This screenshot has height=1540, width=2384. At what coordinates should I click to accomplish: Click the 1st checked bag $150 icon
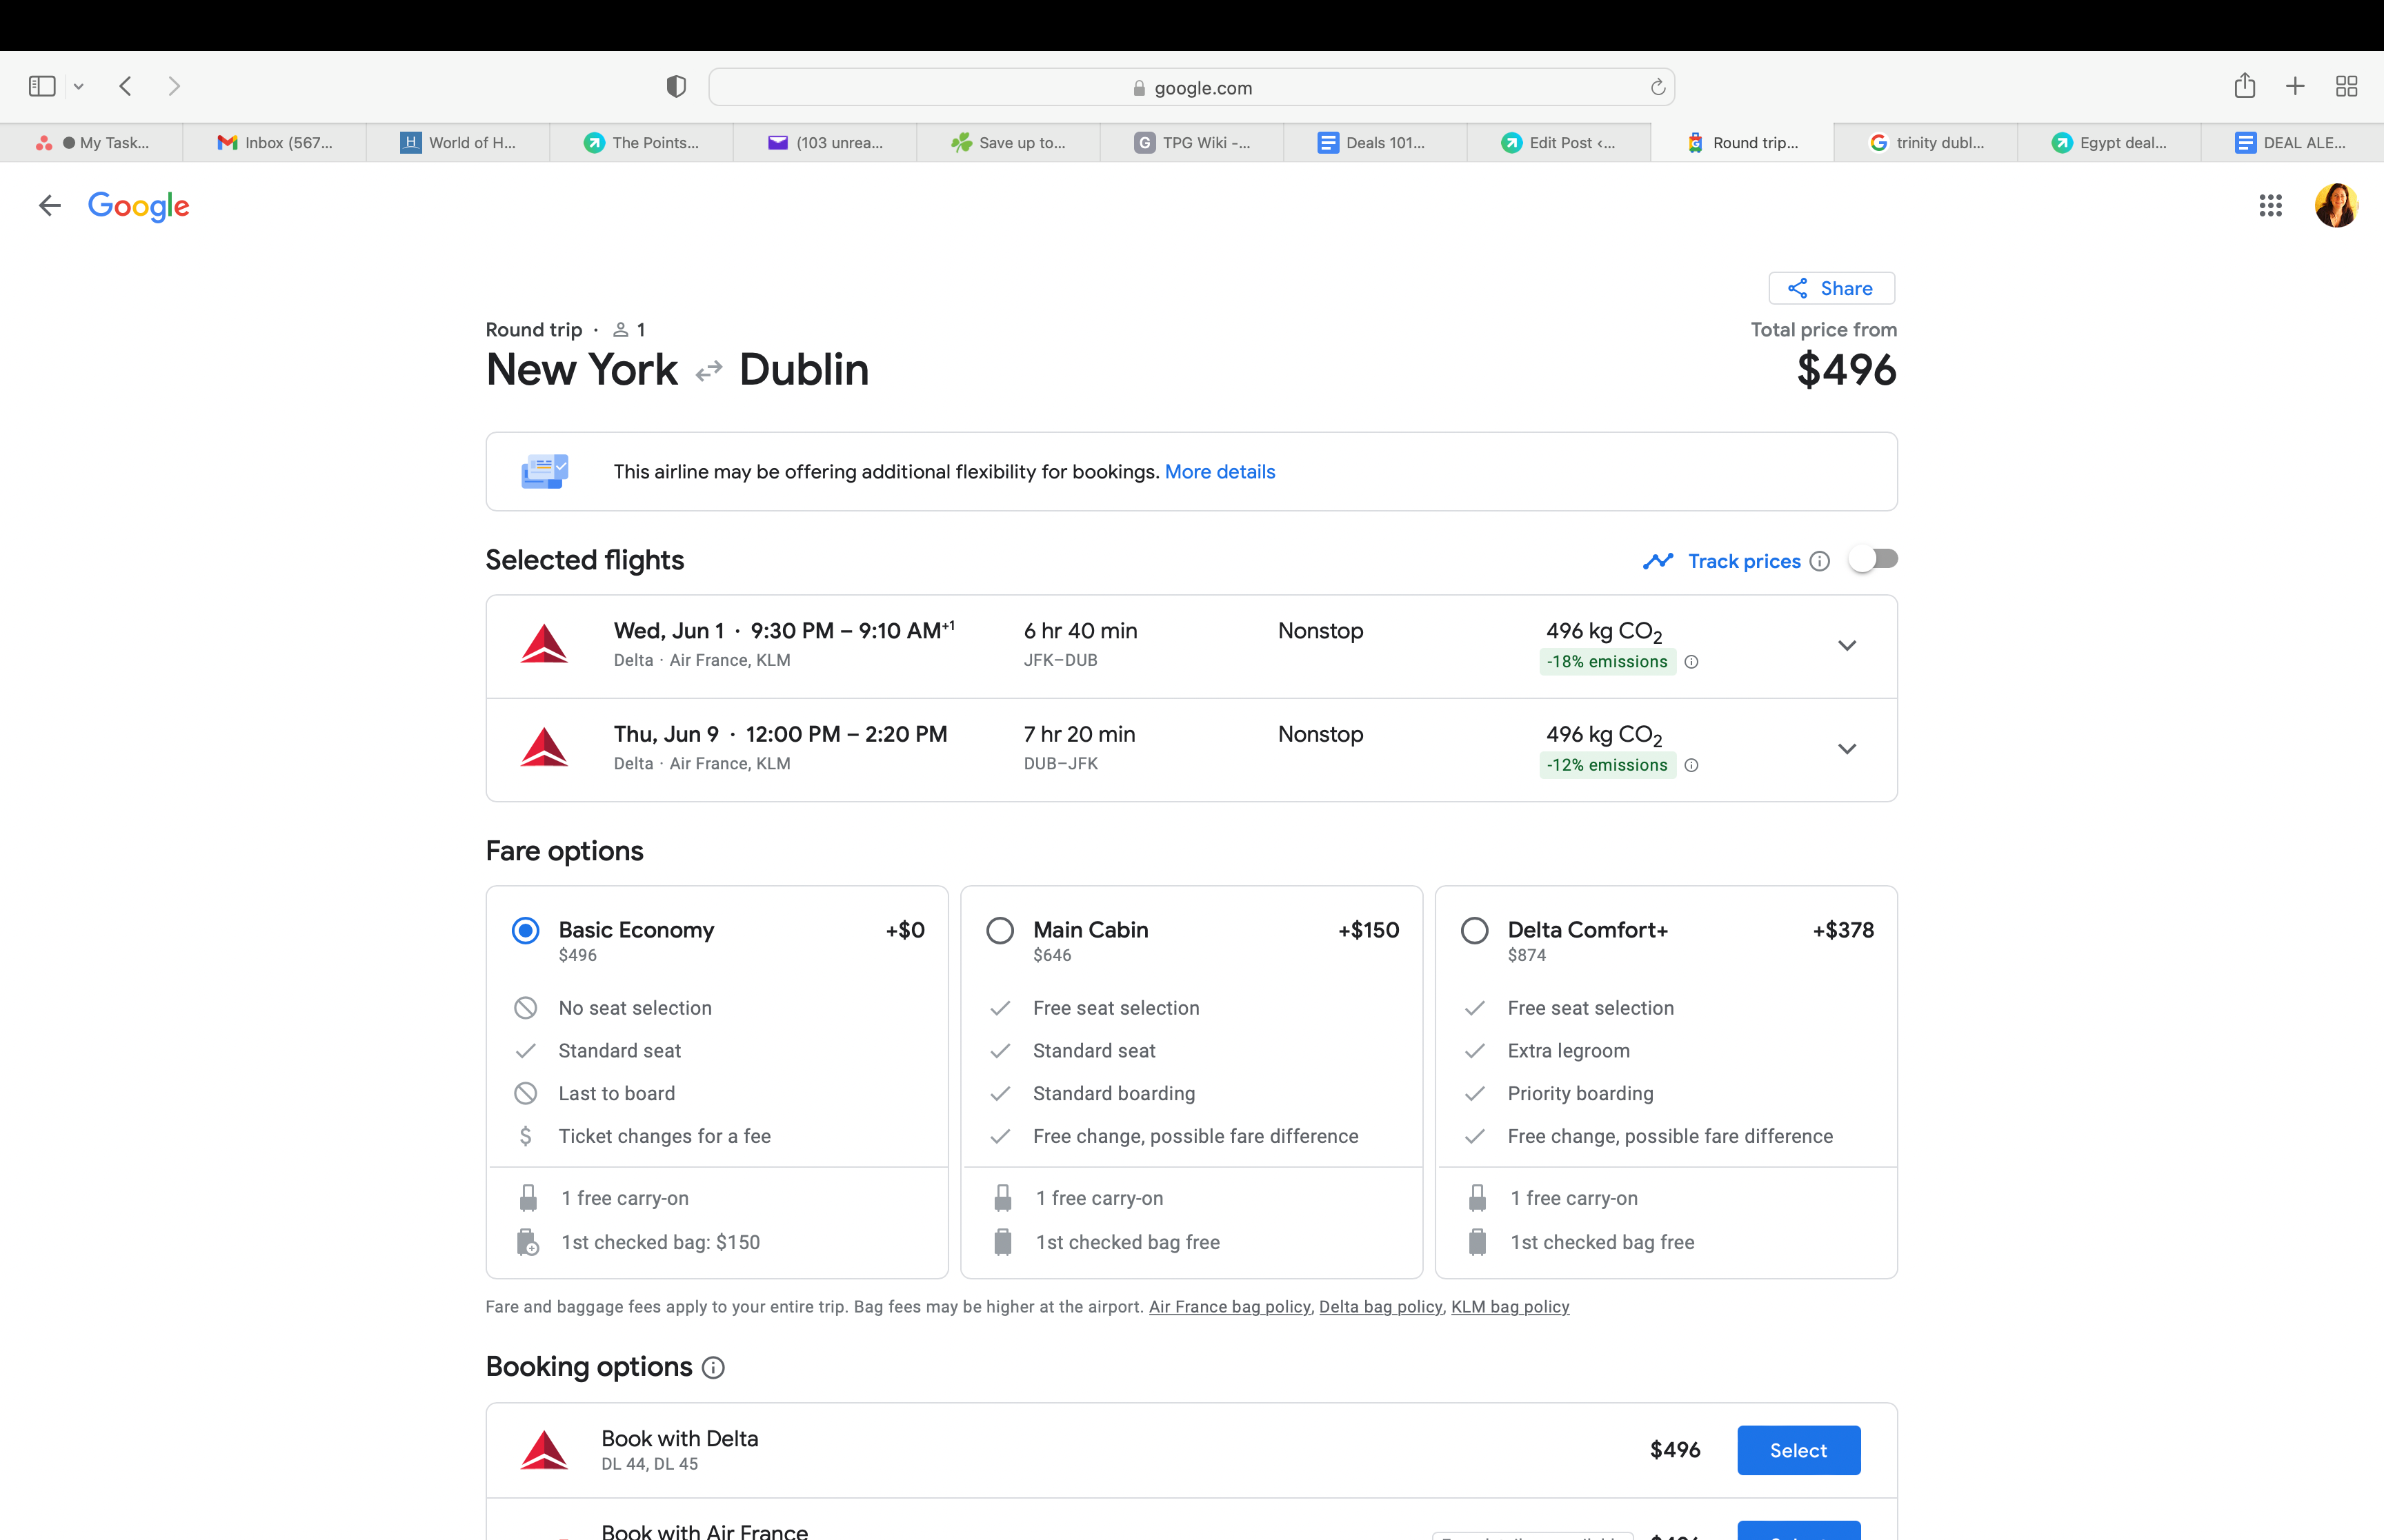[527, 1243]
